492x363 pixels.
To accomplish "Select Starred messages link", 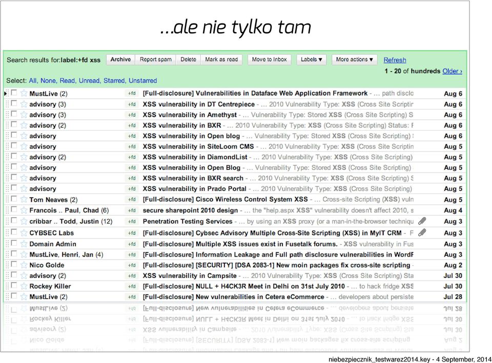I will (x=114, y=80).
